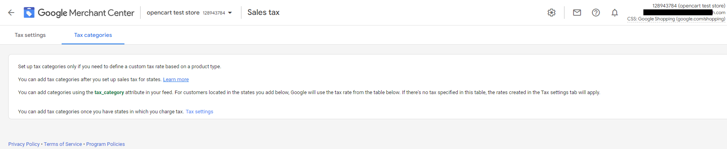Select the Tax categories tab
The width and height of the screenshot is (727, 149).
tap(93, 35)
